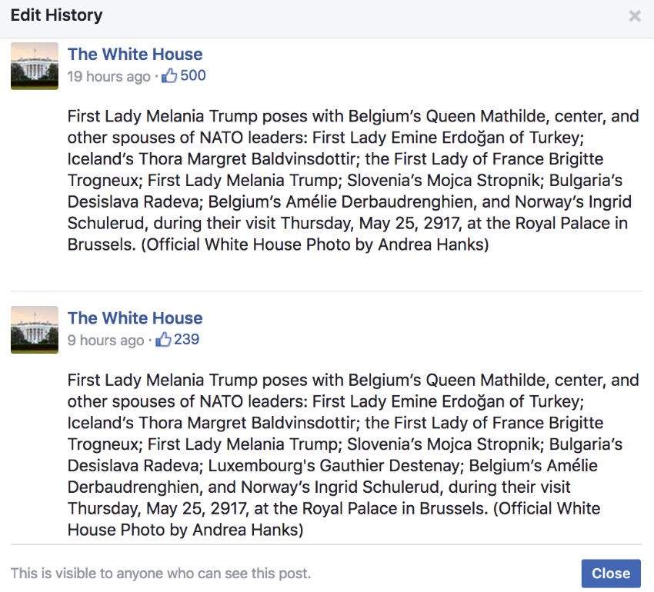The height and width of the screenshot is (592, 654).
Task: Click the Edit History dialog title
Action: tap(56, 15)
